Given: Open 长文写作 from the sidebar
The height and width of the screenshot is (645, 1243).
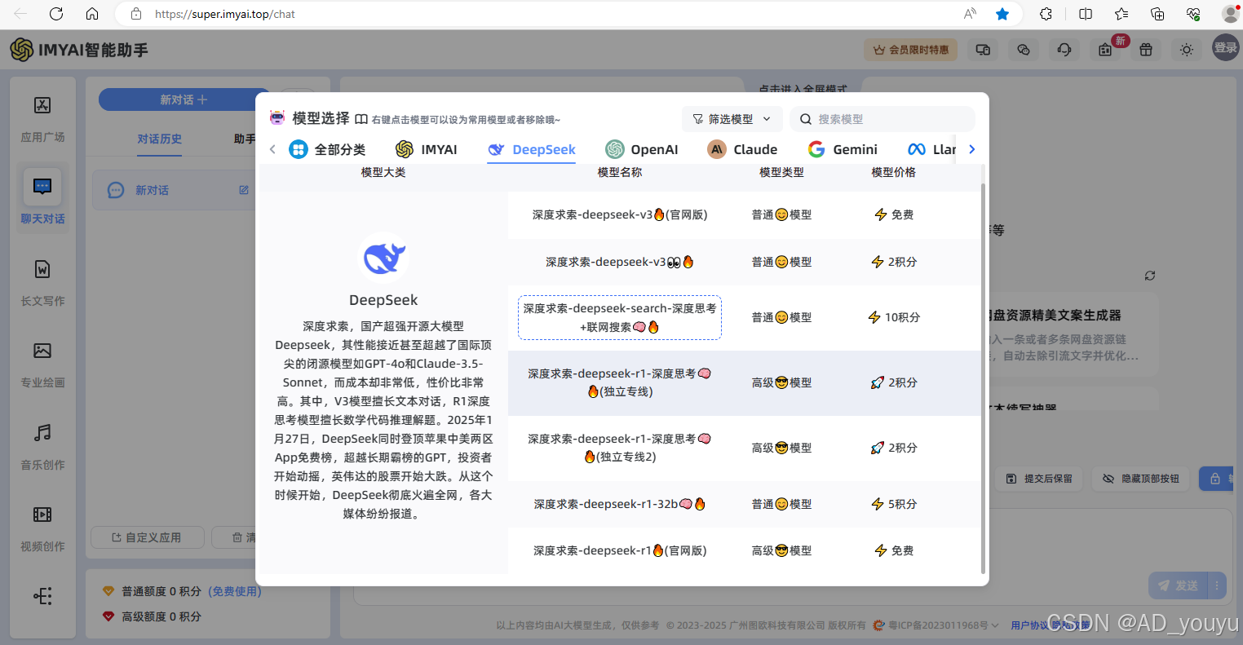Looking at the screenshot, I should tap(42, 269).
